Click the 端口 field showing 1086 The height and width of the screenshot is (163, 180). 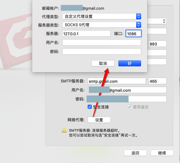tap(133, 33)
